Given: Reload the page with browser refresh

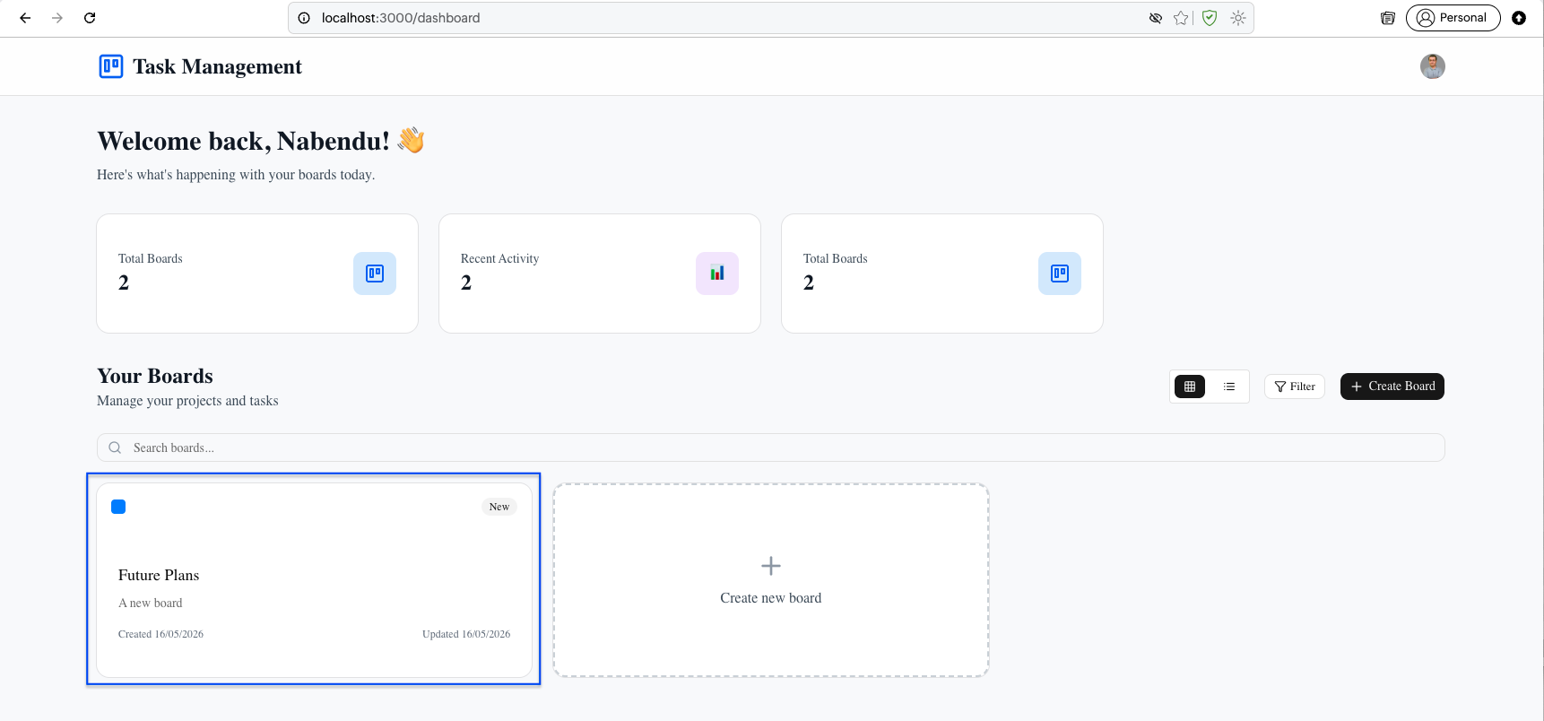Looking at the screenshot, I should click(90, 18).
